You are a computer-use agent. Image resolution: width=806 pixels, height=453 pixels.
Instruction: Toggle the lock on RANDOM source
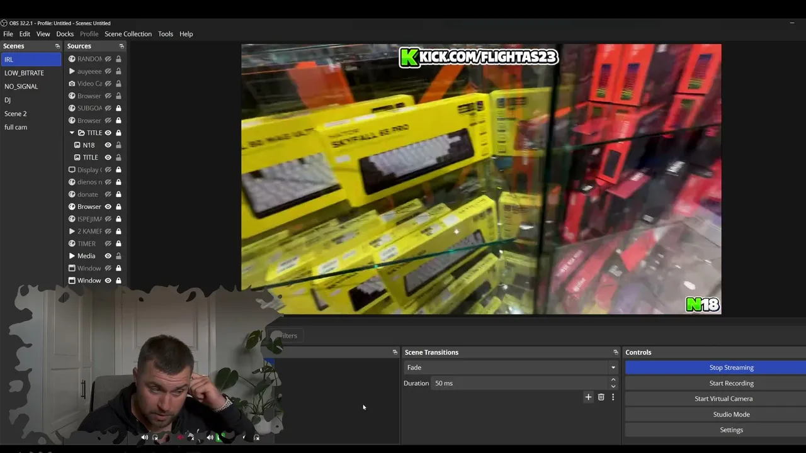click(x=118, y=59)
